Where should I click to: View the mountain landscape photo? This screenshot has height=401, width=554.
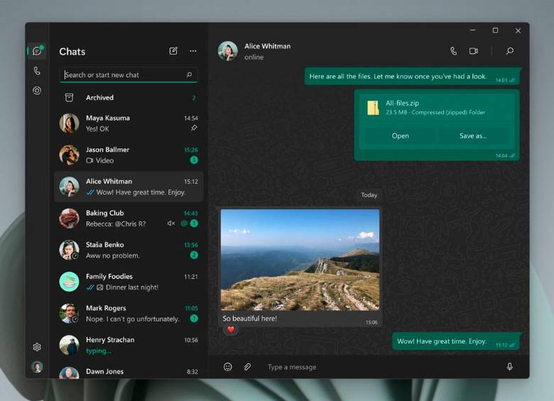[x=300, y=260]
